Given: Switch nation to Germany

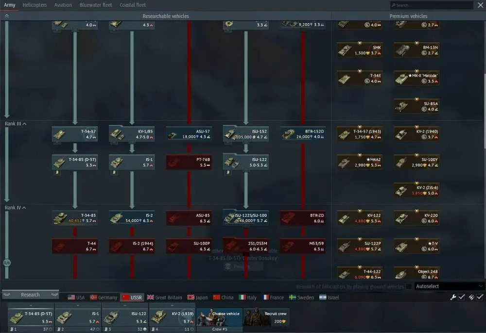Looking at the screenshot, I should [104, 298].
